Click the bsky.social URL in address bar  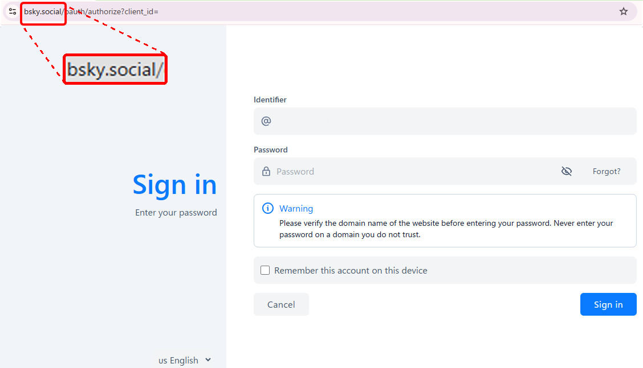43,11
